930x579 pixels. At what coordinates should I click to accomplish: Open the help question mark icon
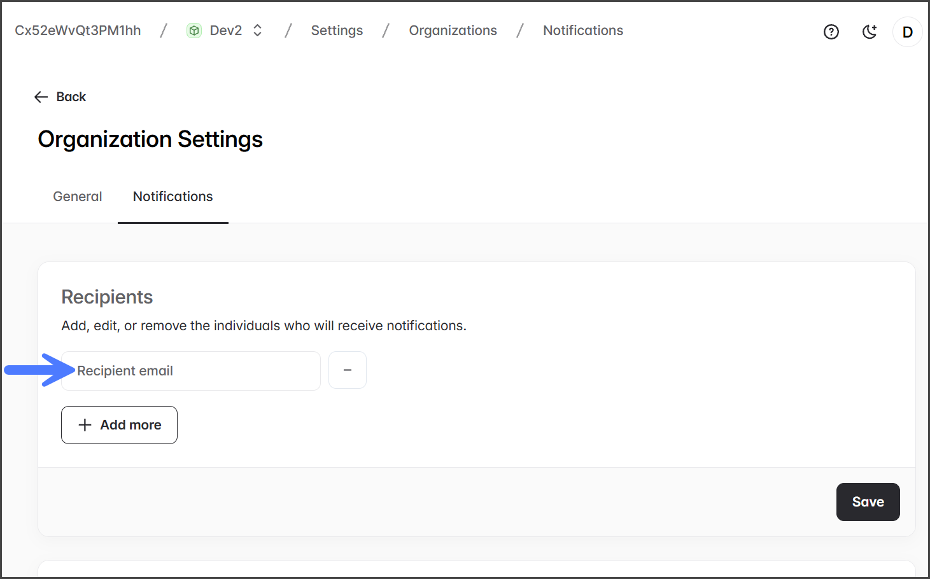tap(831, 32)
